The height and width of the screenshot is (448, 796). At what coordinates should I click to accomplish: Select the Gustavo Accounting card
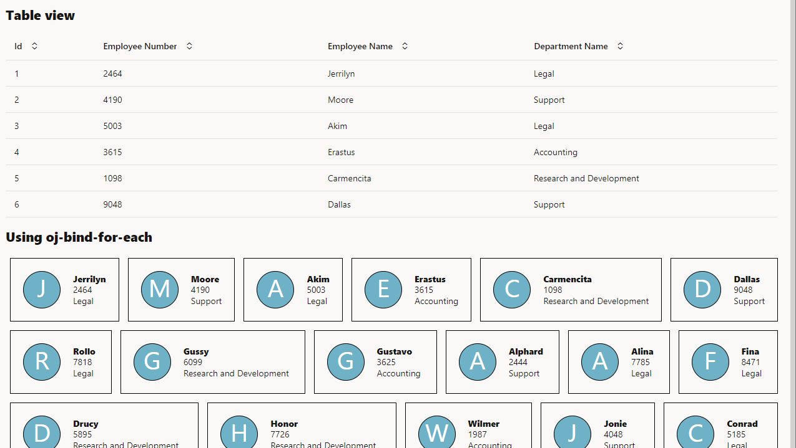[375, 362]
